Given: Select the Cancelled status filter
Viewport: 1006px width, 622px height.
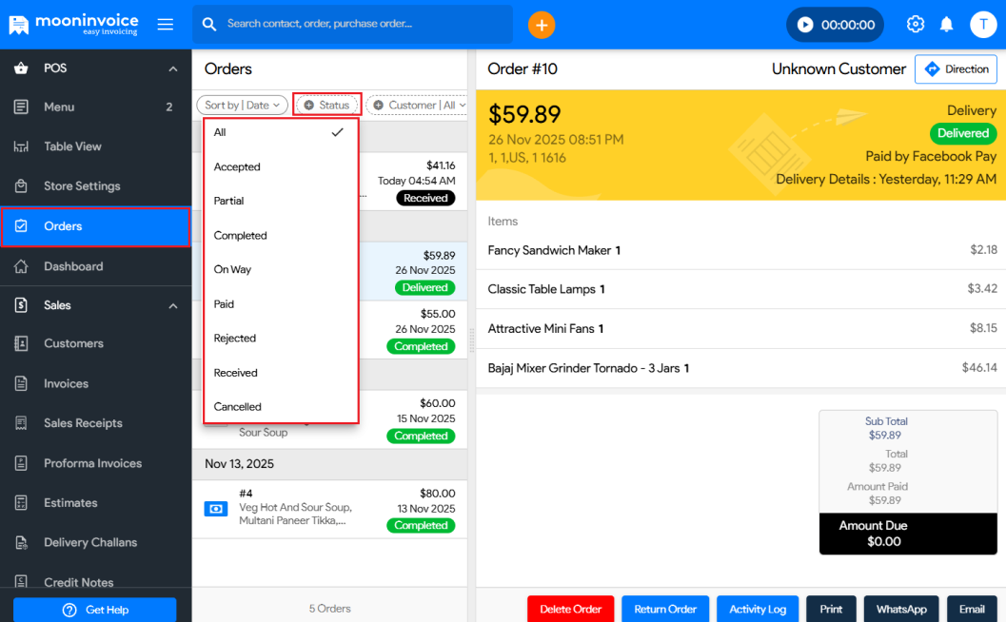Looking at the screenshot, I should (x=238, y=407).
